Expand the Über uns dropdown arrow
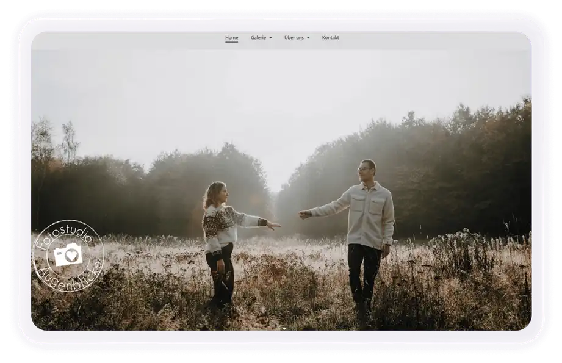 coord(308,38)
